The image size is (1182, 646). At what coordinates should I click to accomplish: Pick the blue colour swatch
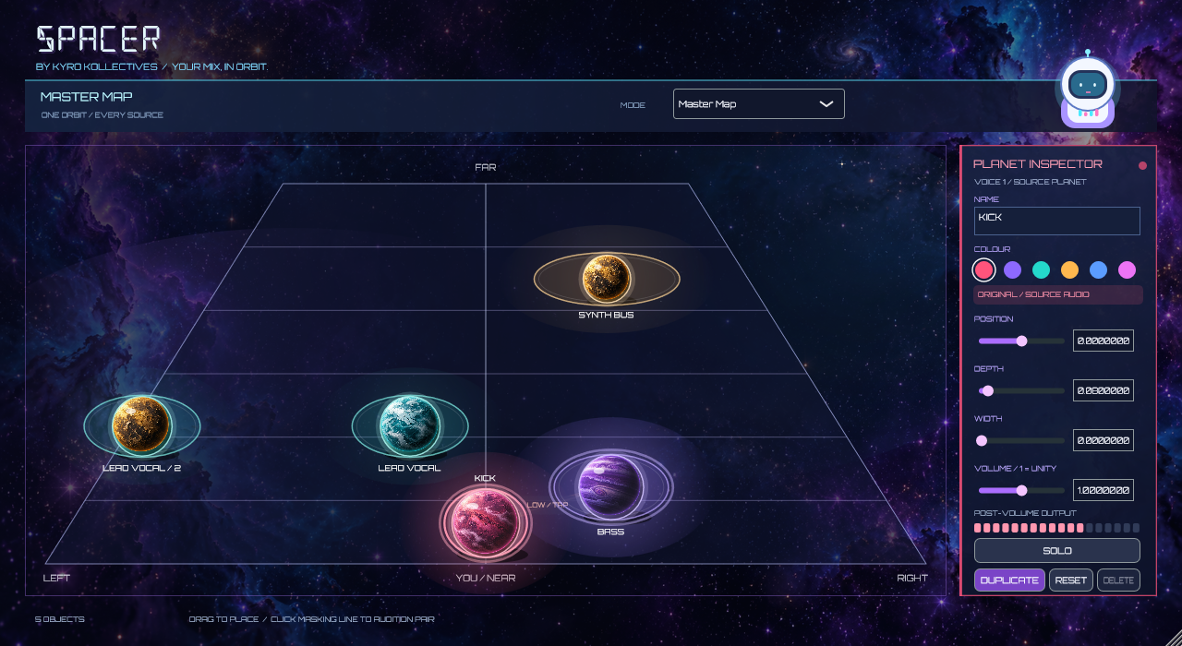[1098, 270]
